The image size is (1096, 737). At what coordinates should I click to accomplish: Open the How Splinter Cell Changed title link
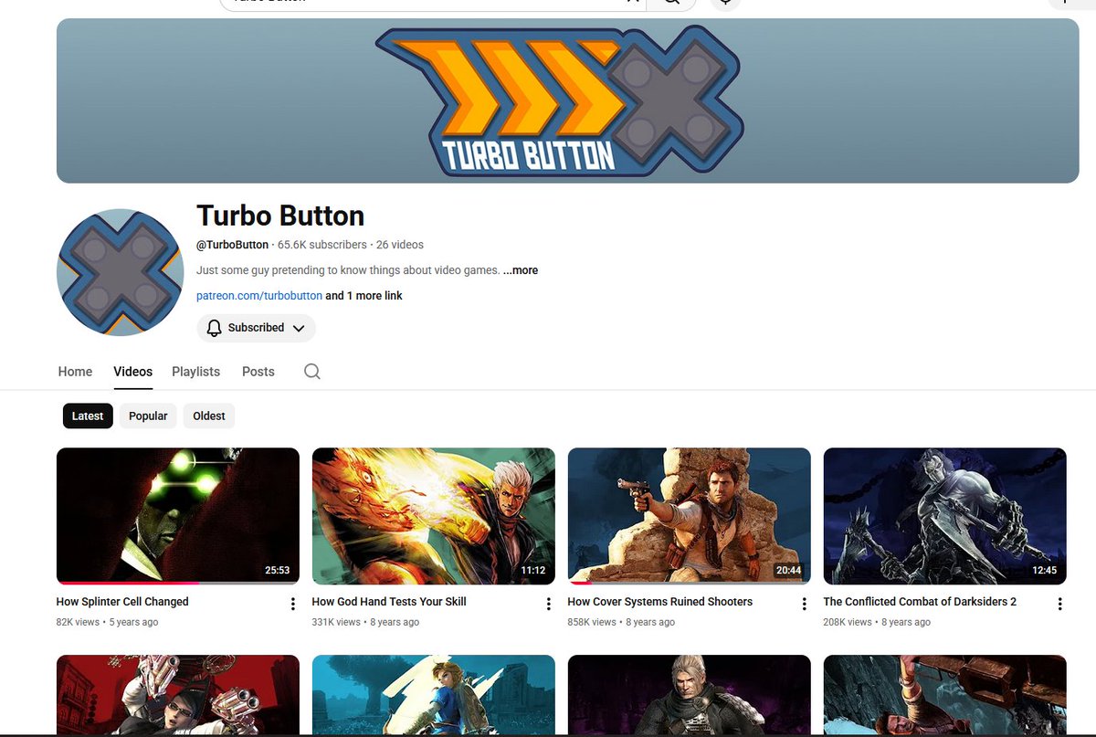[122, 602]
